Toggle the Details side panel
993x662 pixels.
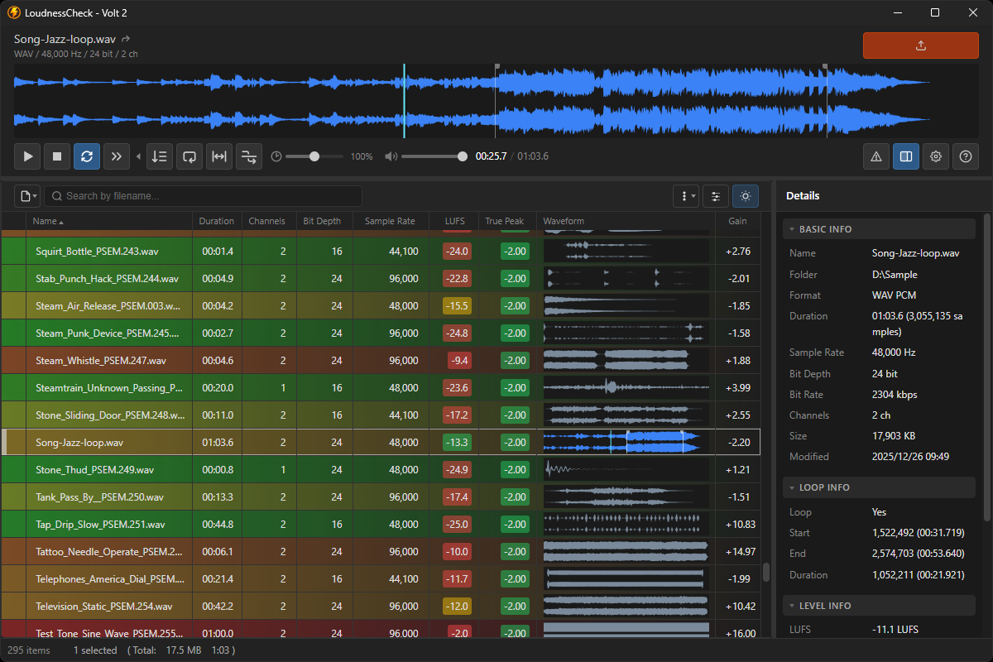(906, 156)
